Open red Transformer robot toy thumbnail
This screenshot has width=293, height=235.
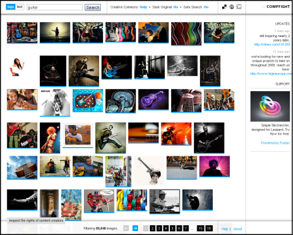coord(99,201)
